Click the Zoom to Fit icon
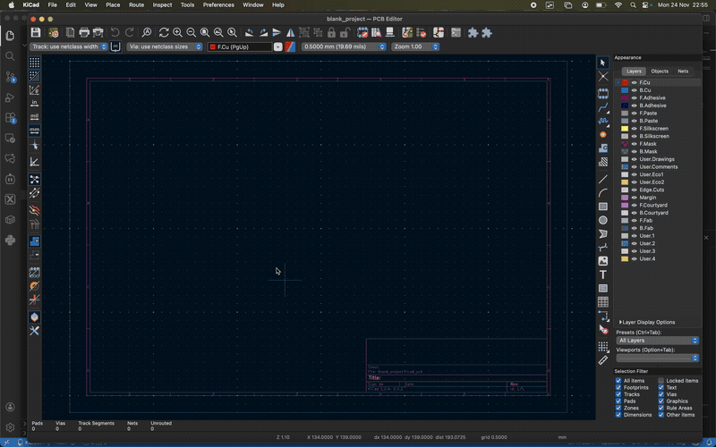 tap(205, 33)
